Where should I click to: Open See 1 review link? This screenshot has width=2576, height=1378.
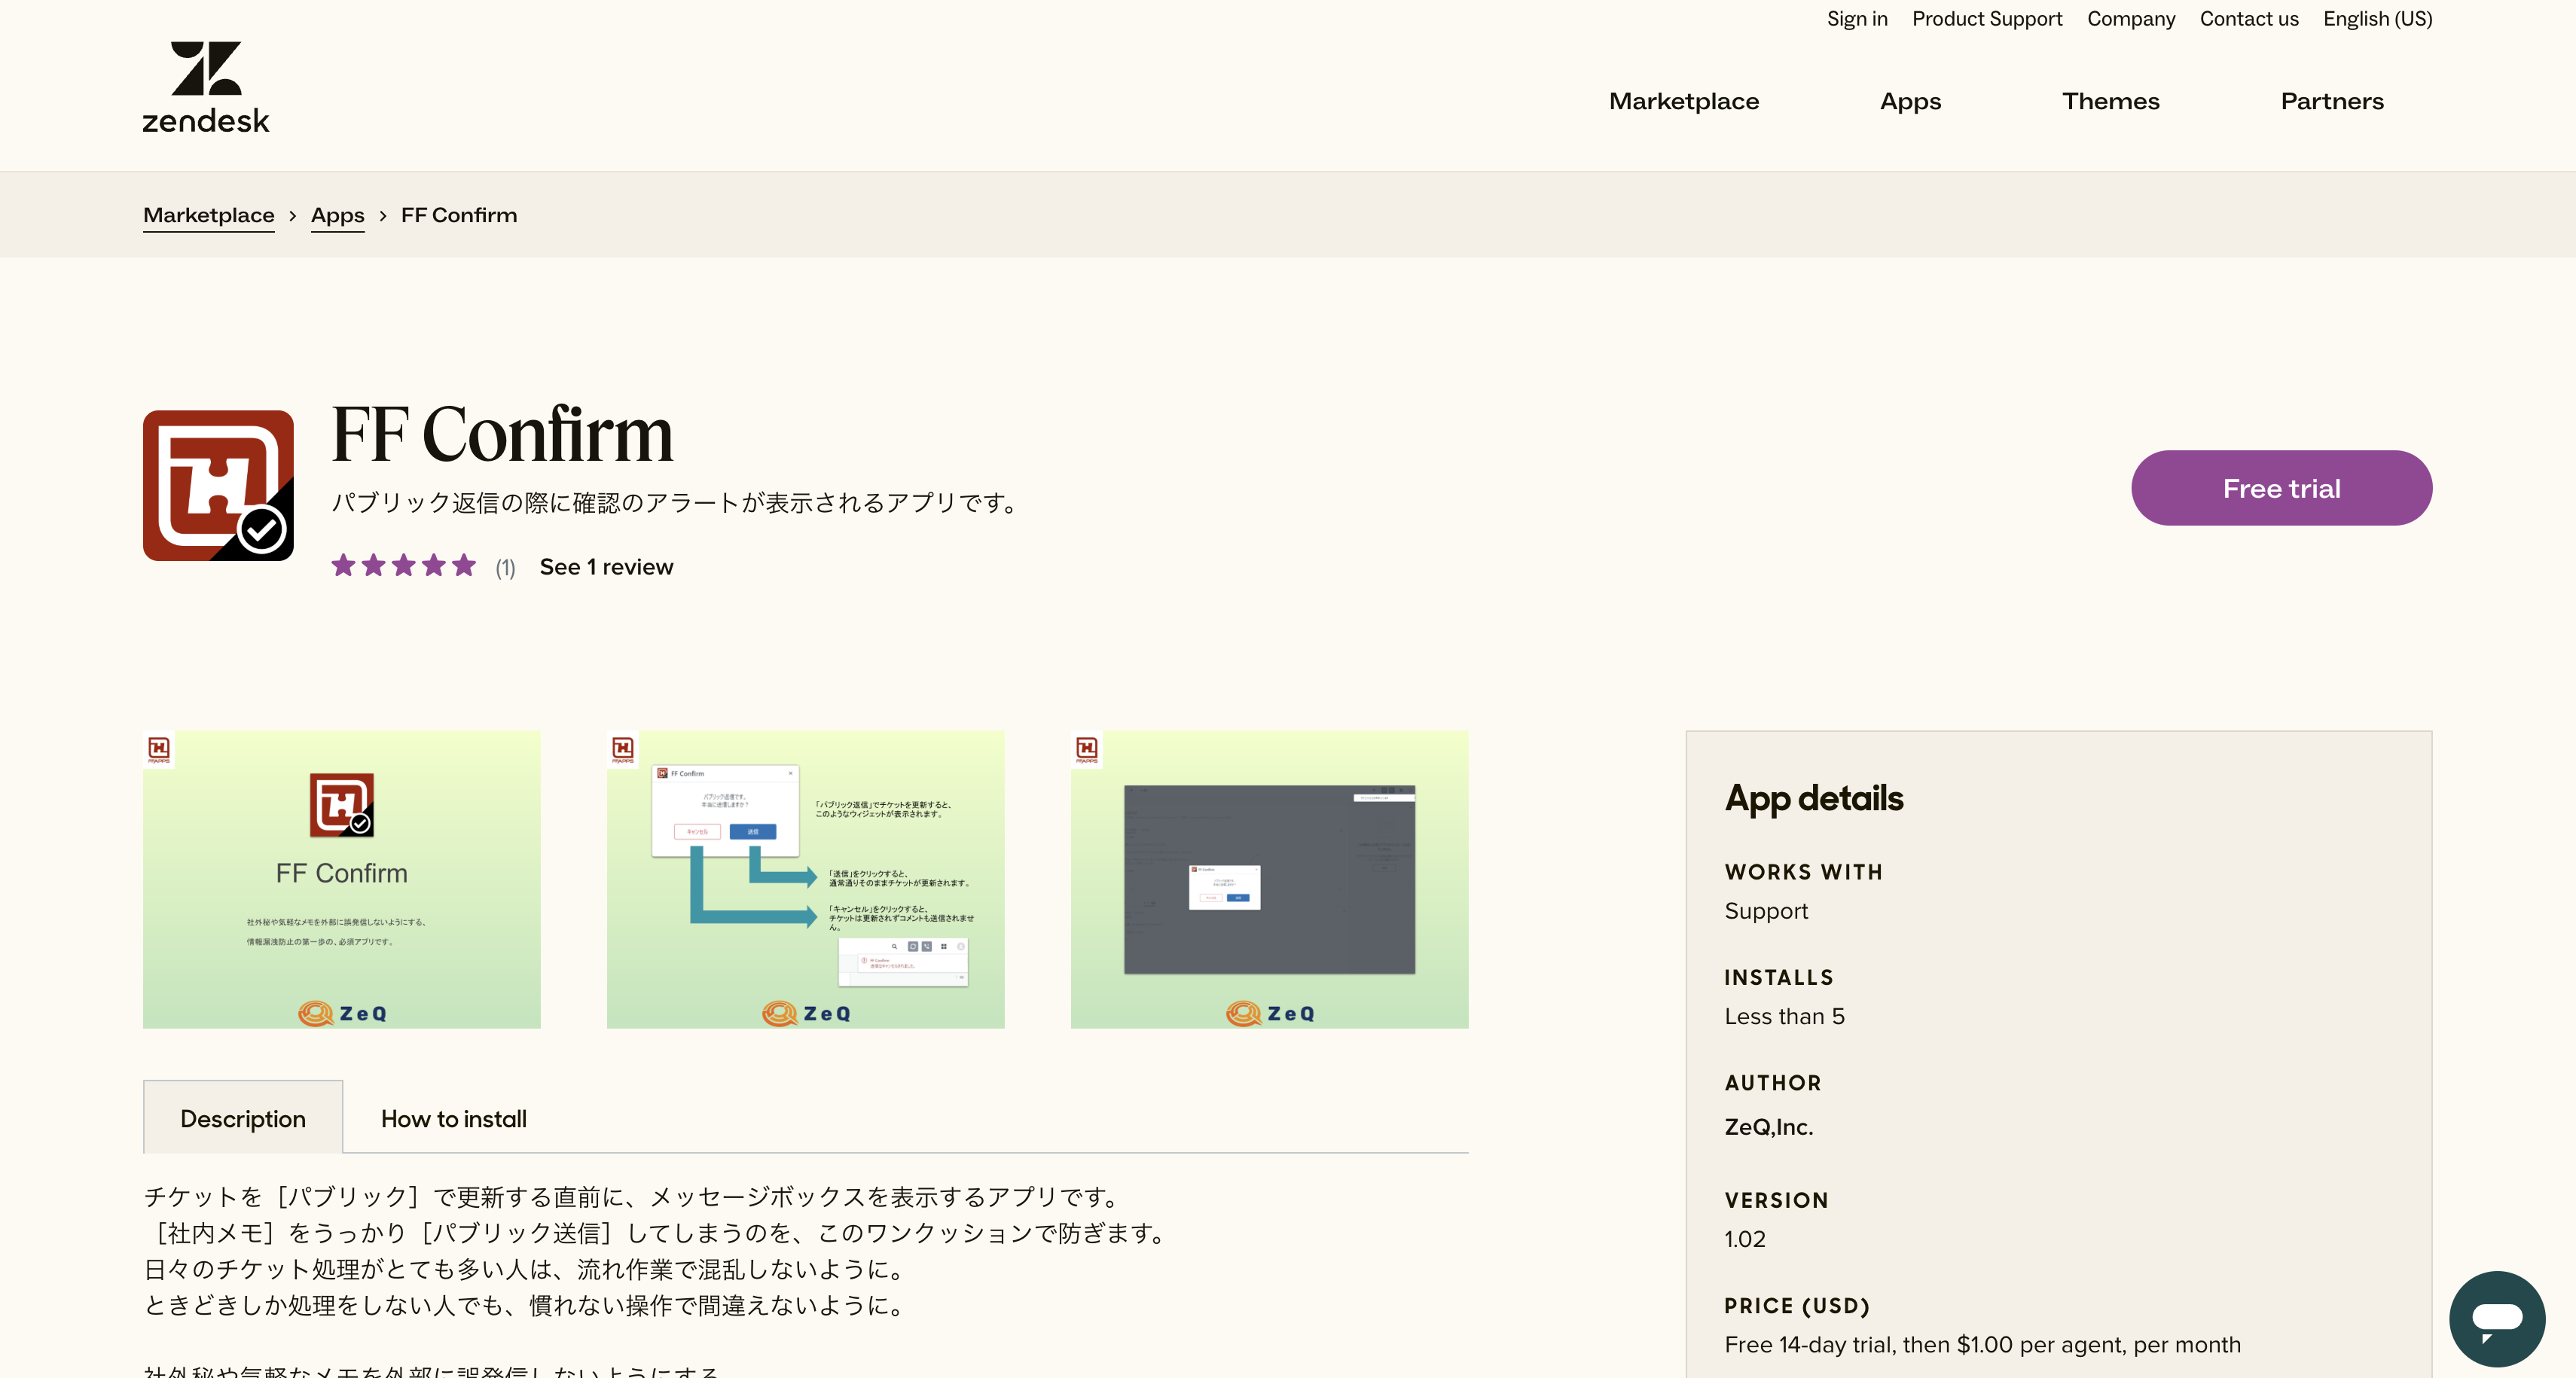point(606,567)
